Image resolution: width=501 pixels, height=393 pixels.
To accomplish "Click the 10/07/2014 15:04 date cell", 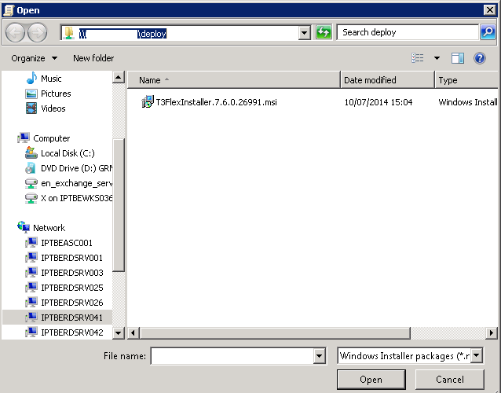I will (x=378, y=102).
